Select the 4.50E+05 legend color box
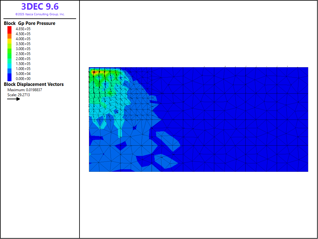The width and height of the screenshot is (318, 239). coord(10,34)
